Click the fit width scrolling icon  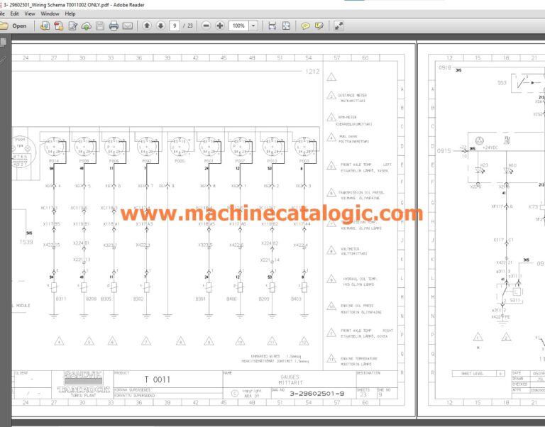click(272, 26)
